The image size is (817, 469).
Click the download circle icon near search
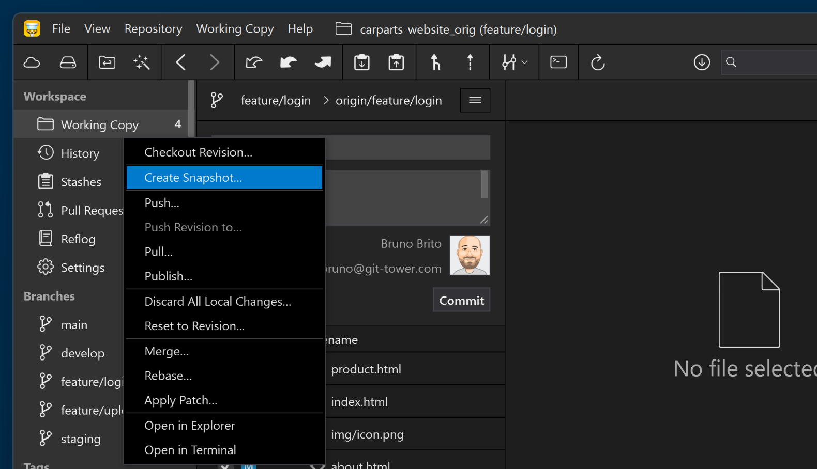coord(702,62)
